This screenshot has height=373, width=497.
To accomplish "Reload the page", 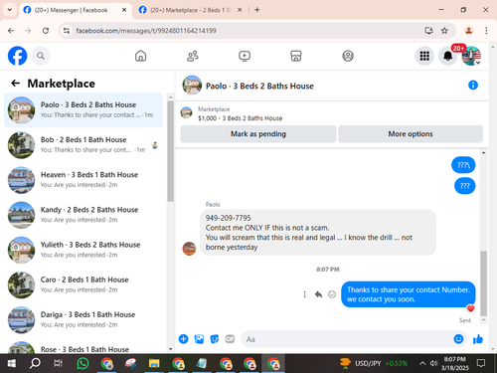I will tap(46, 31).
